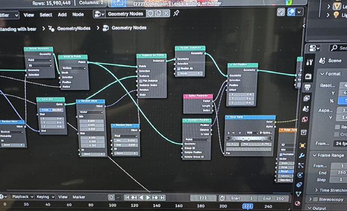Image resolution: width=347 pixels, height=211 pixels.
Task: Collapse the Frame Range panel
Action: (314, 155)
